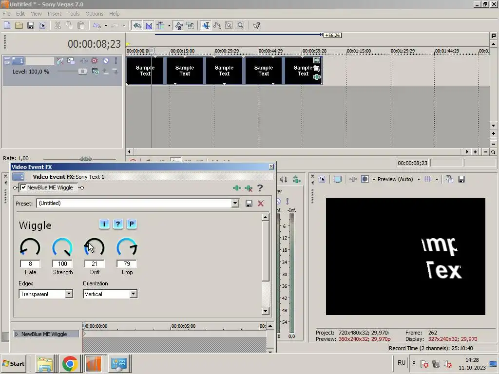
Task: Open a file using the folder icon
Action: [19, 25]
